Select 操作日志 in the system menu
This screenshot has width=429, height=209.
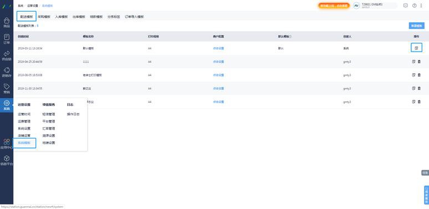point(73,114)
